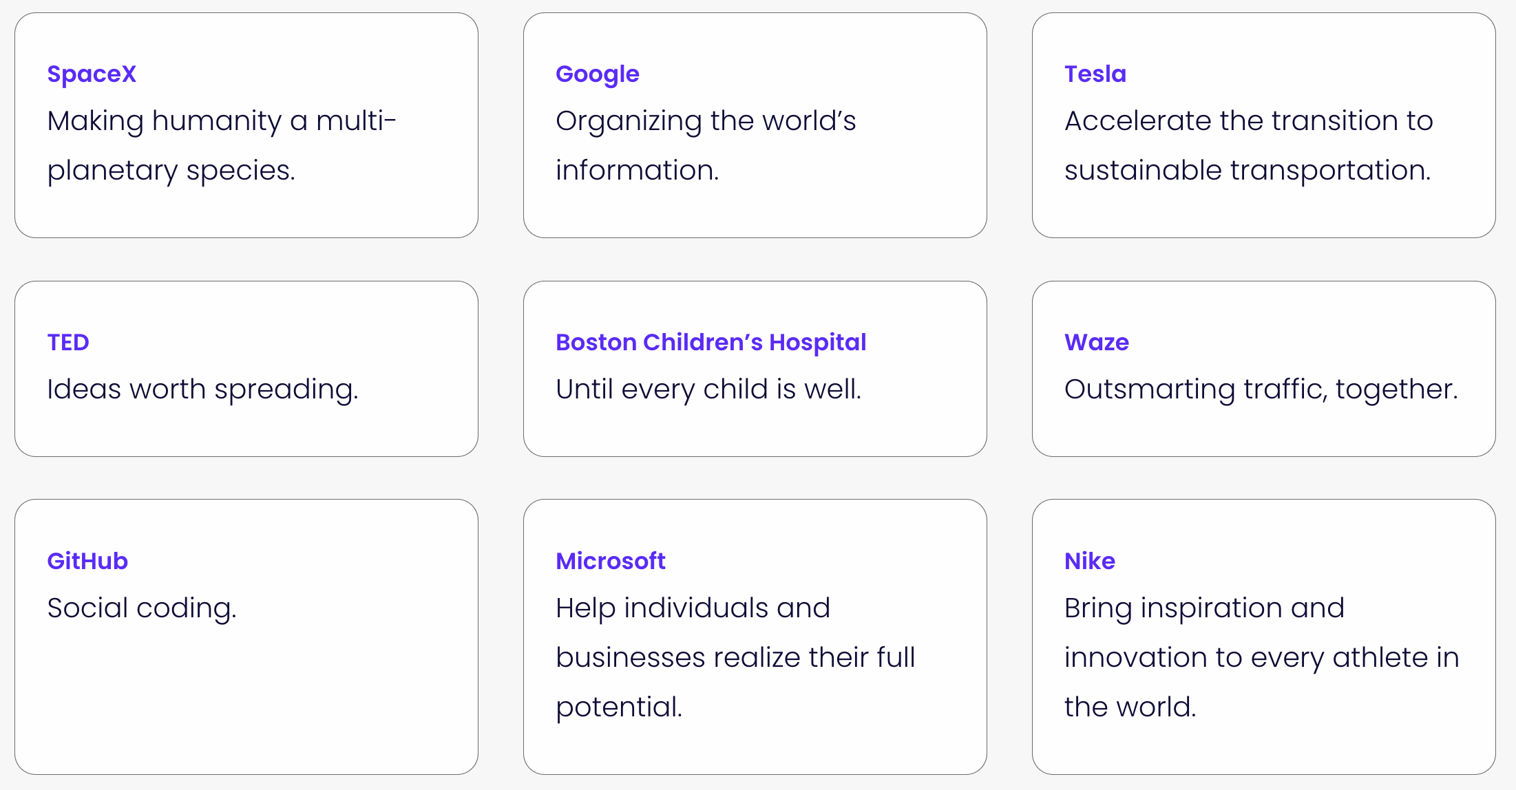This screenshot has width=1516, height=790.
Task: Select Boston Children's Hospital heading
Action: tap(711, 342)
